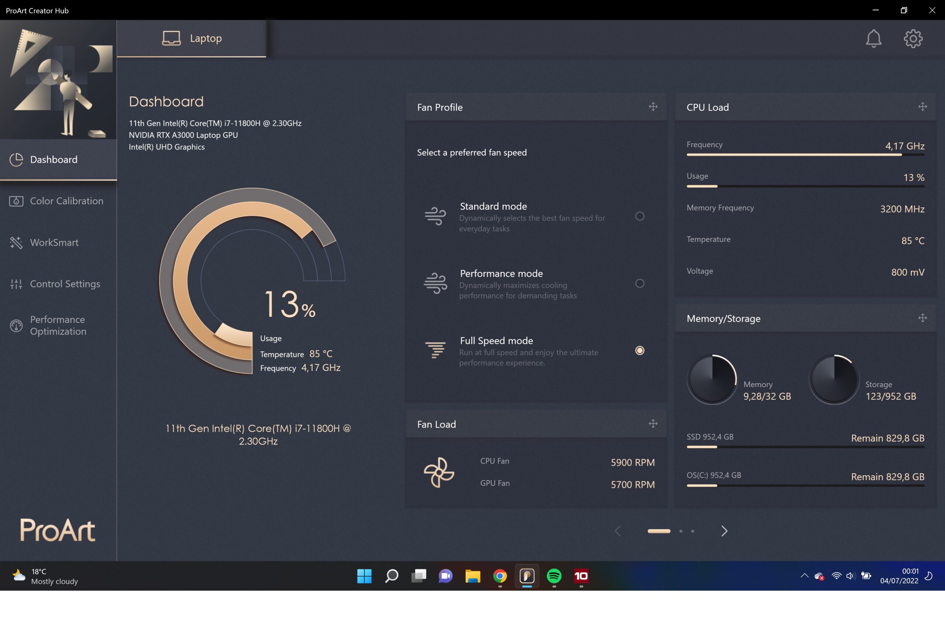Click the Performance mode wind icon
The height and width of the screenshot is (633, 945).
[435, 283]
